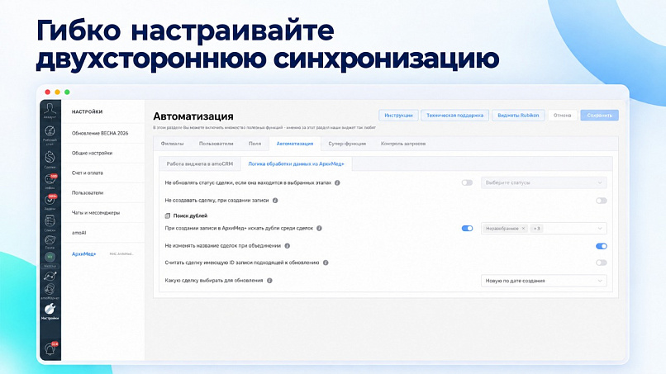The image size is (666, 374).
Task: Open 'Пользователи' item in settings menu
Action: click(102, 192)
